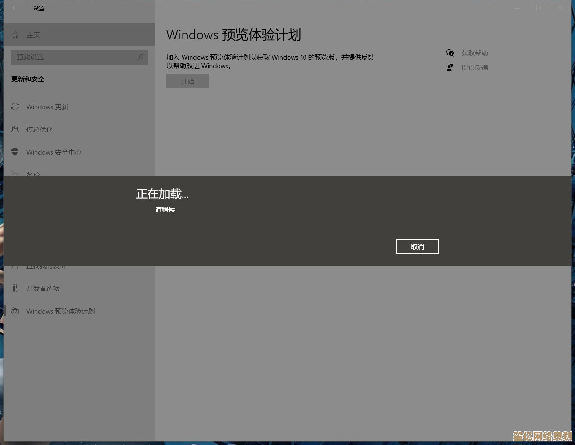Click the 开始 button
This screenshot has height=445, width=575.
[188, 81]
